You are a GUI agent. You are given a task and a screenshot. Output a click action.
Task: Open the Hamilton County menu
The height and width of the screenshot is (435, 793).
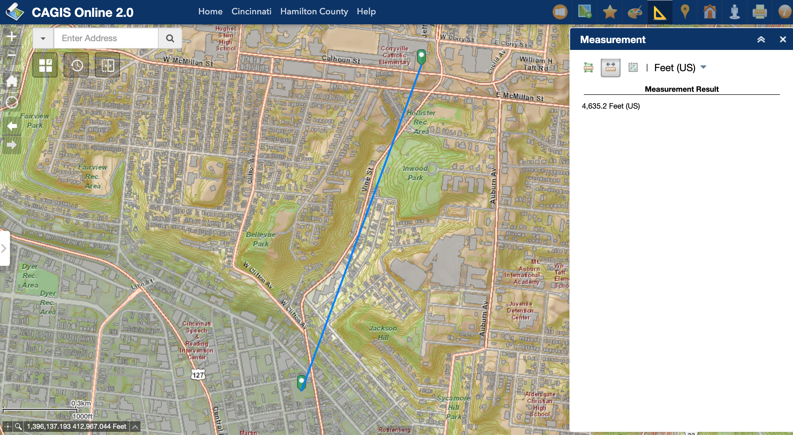(x=314, y=12)
